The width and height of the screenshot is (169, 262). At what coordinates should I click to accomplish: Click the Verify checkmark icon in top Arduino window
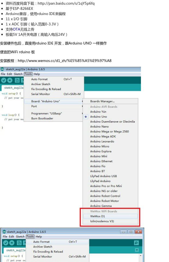(x=4, y=80)
